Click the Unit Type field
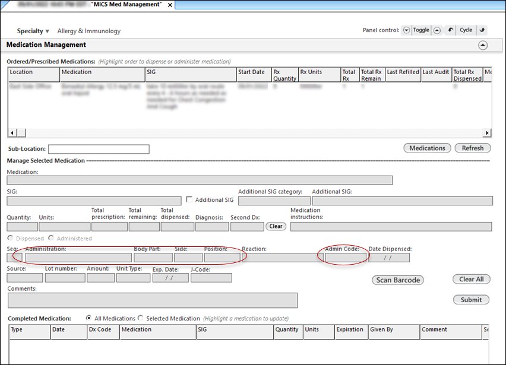 133,278
